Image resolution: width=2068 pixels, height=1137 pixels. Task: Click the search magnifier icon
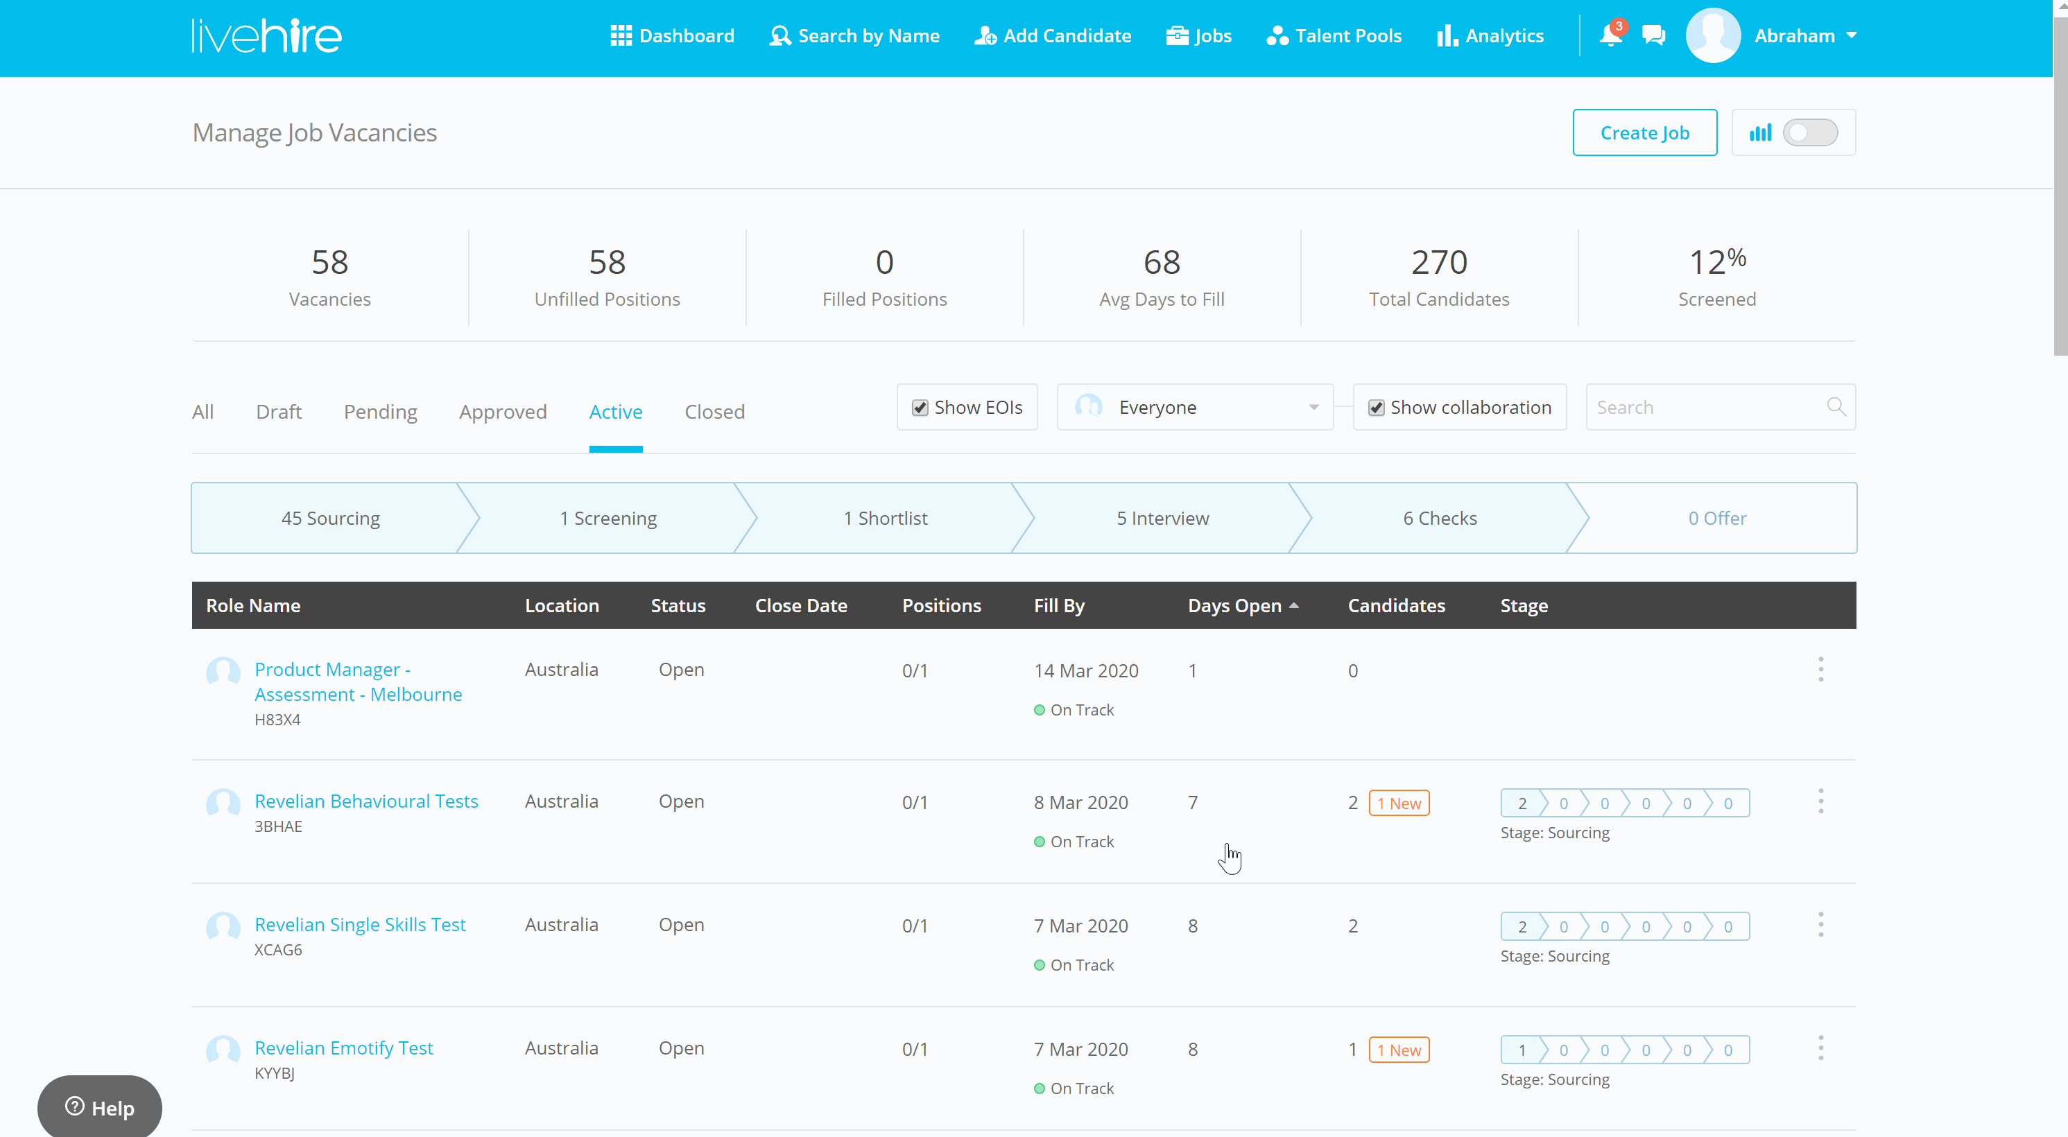click(1836, 407)
